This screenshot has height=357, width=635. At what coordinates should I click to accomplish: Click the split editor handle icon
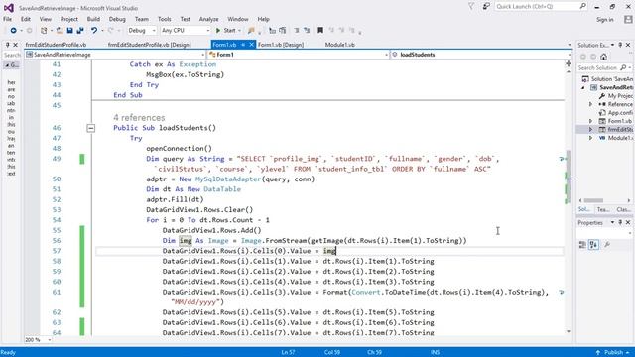(569, 63)
